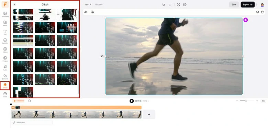268x128 pixels.
Task: Save the project
Action: [234, 4]
